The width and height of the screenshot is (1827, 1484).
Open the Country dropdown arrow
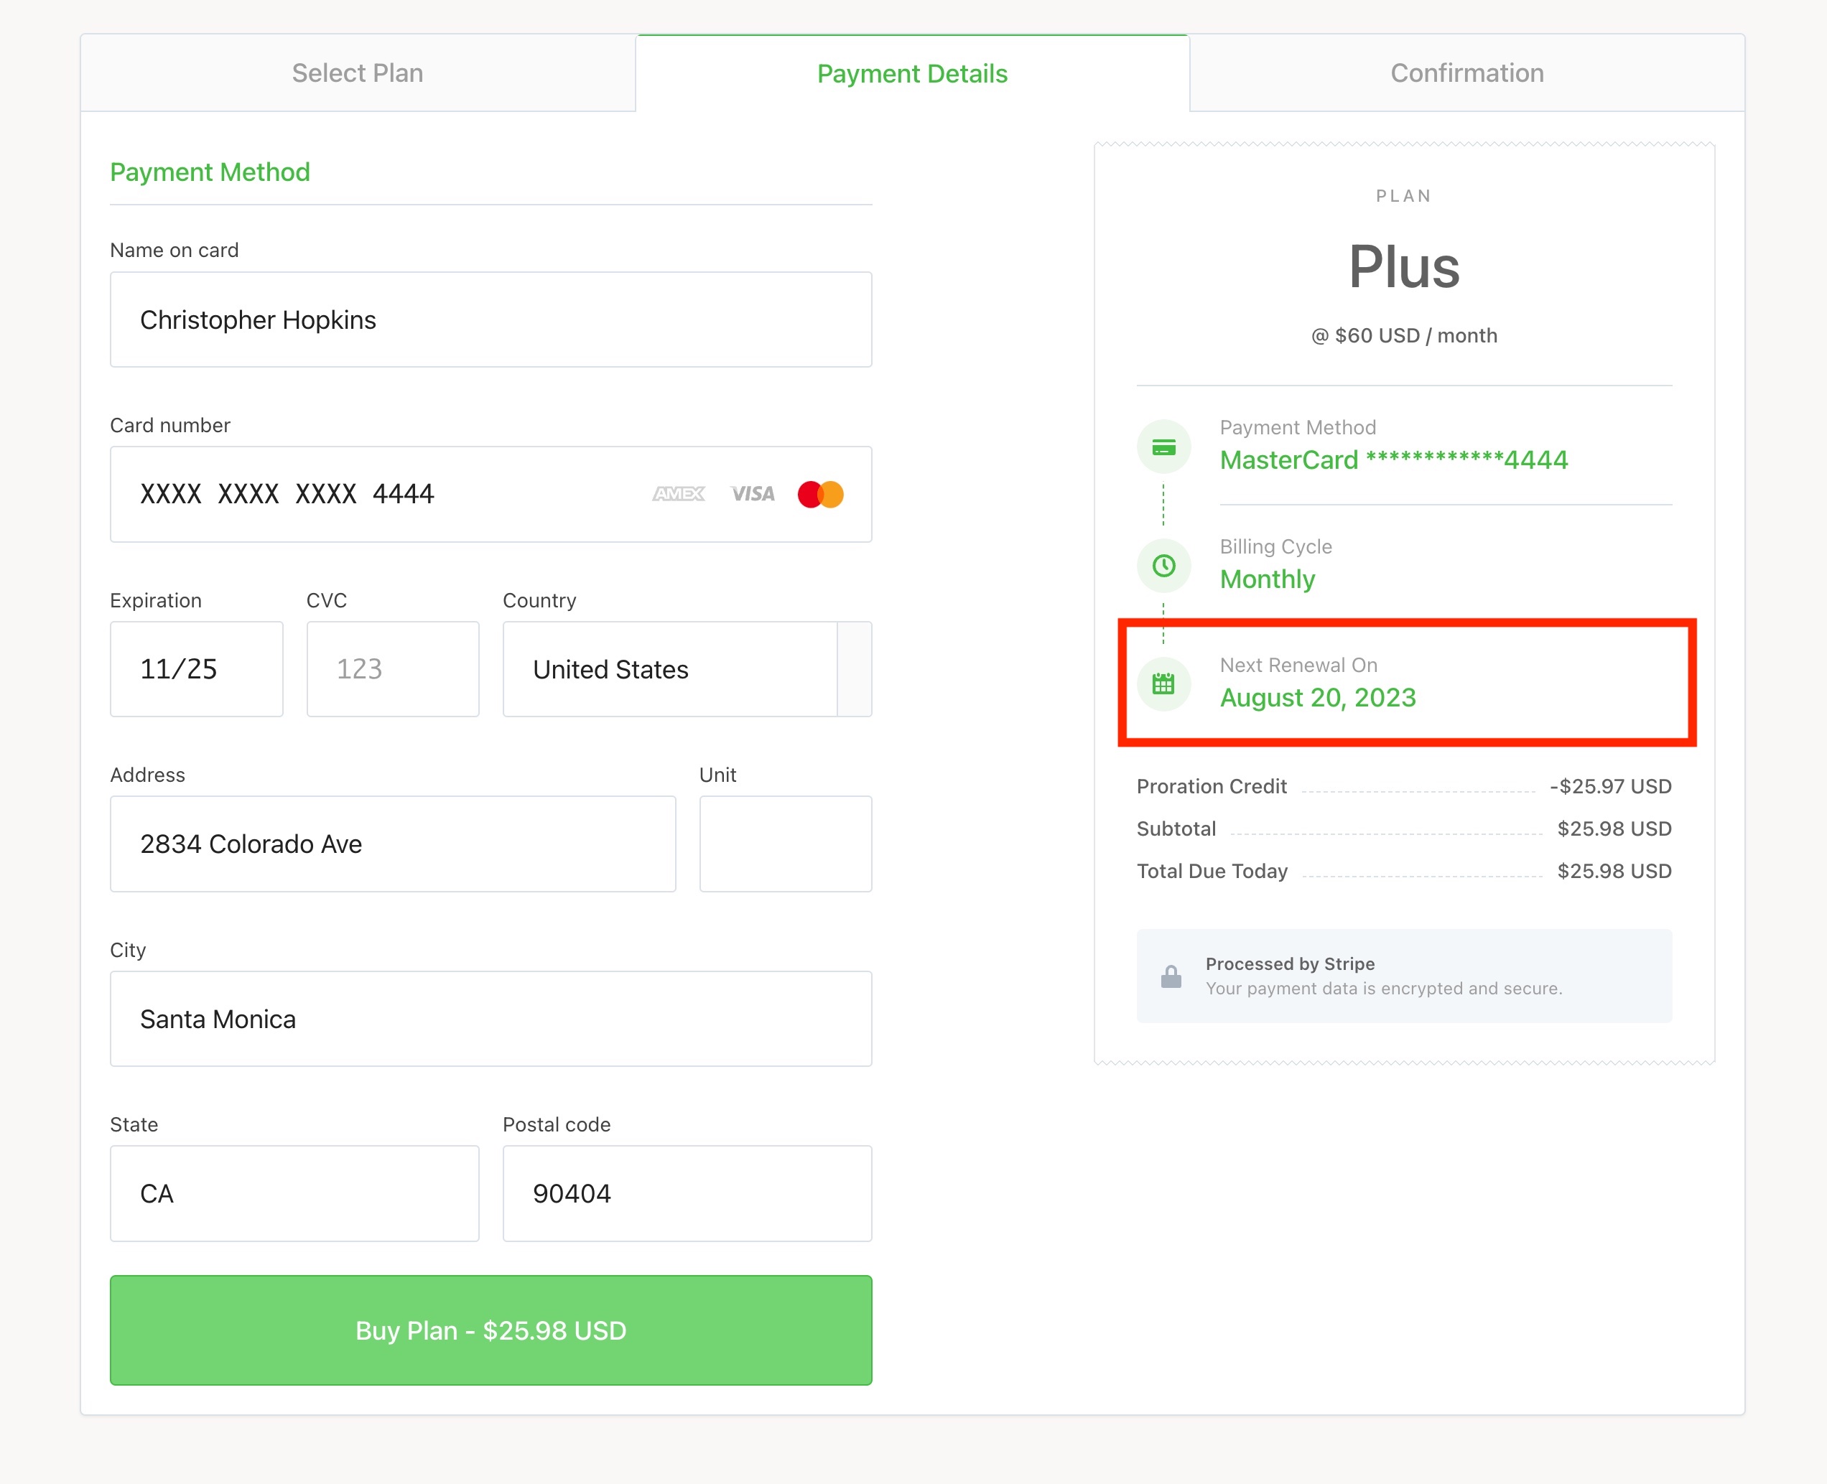click(x=854, y=669)
